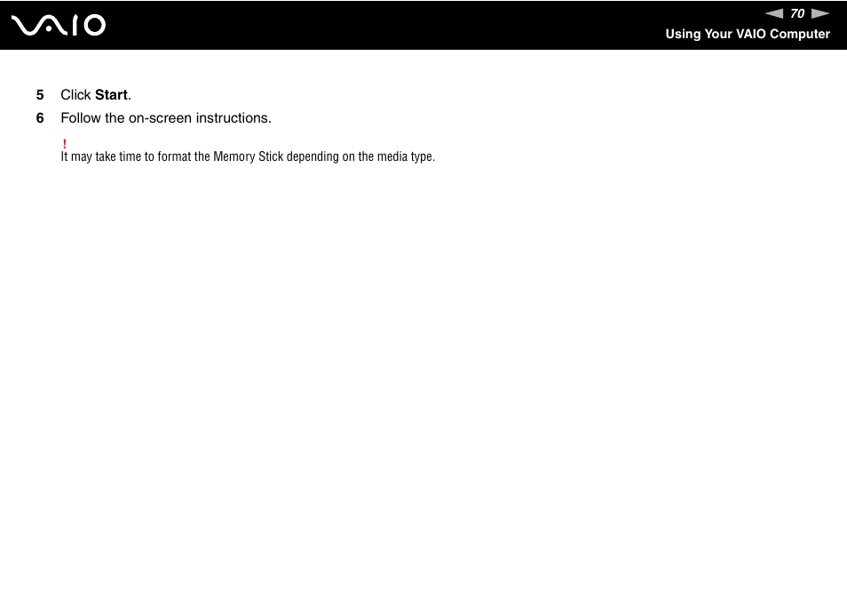Click the number 6 beside the second step

tap(40, 117)
